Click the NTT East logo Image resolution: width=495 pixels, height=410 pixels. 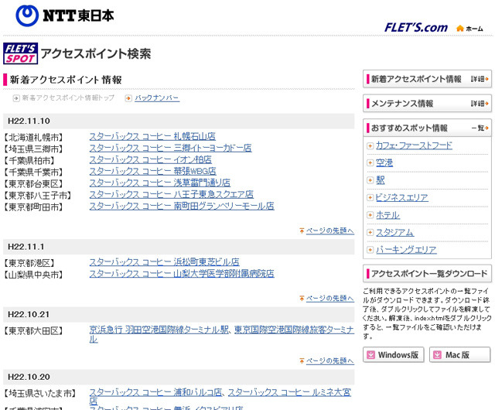click(x=65, y=15)
